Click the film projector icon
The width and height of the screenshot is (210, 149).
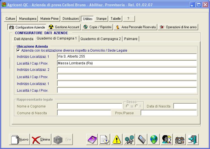[x=129, y=139]
